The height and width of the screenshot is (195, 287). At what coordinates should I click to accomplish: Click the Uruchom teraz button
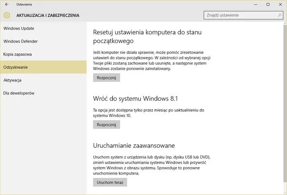(x=110, y=182)
